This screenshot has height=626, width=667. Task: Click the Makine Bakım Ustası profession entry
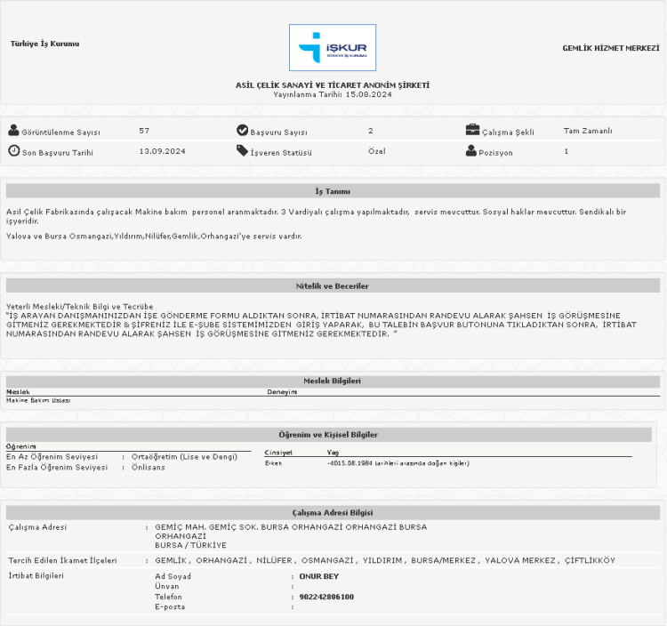coord(38,401)
